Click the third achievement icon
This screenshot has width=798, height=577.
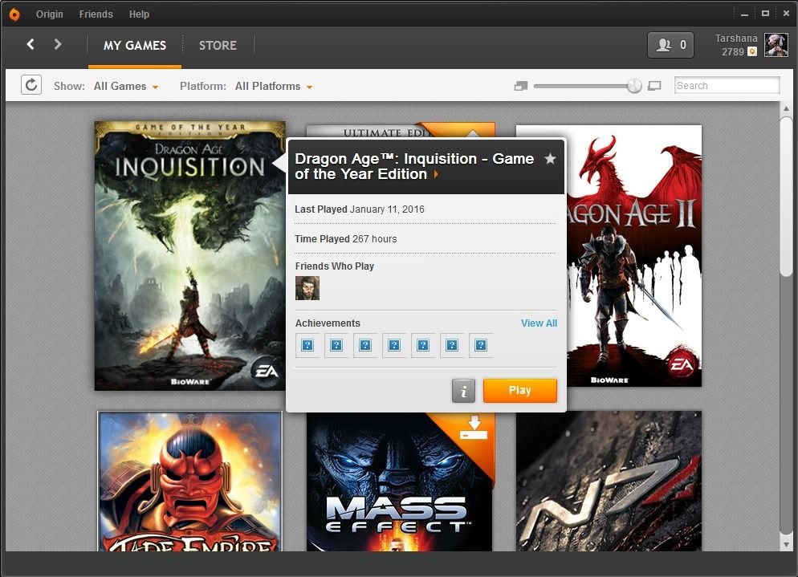click(x=365, y=346)
